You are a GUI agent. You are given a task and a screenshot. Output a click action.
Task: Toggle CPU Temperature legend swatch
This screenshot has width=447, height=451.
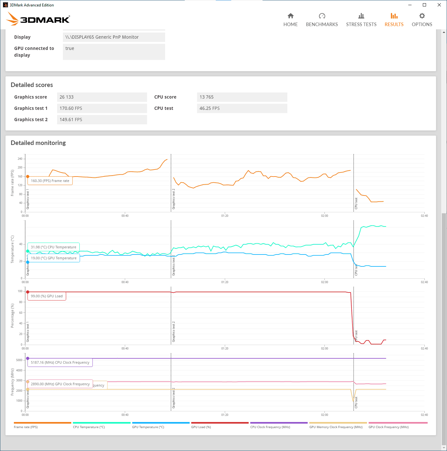click(102, 423)
